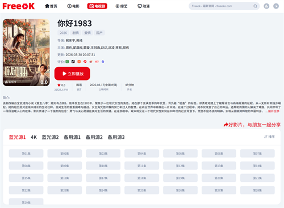Play episode 第24集
Viewport: 284px width, 208px height.
tap(103, 190)
